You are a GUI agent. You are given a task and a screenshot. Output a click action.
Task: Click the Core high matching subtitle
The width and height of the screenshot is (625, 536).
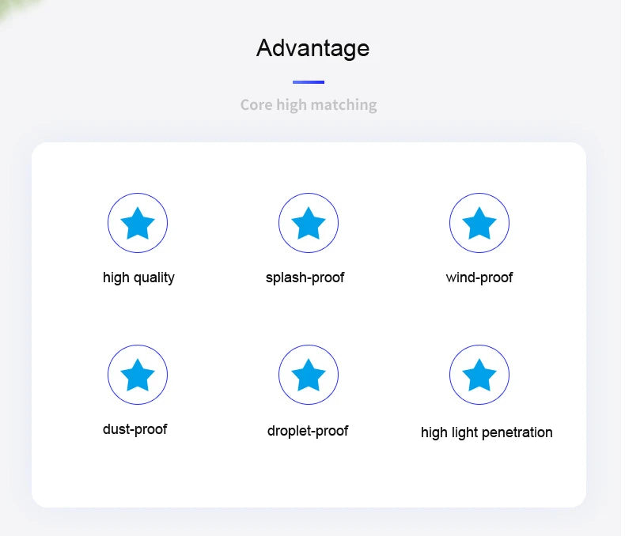(309, 105)
